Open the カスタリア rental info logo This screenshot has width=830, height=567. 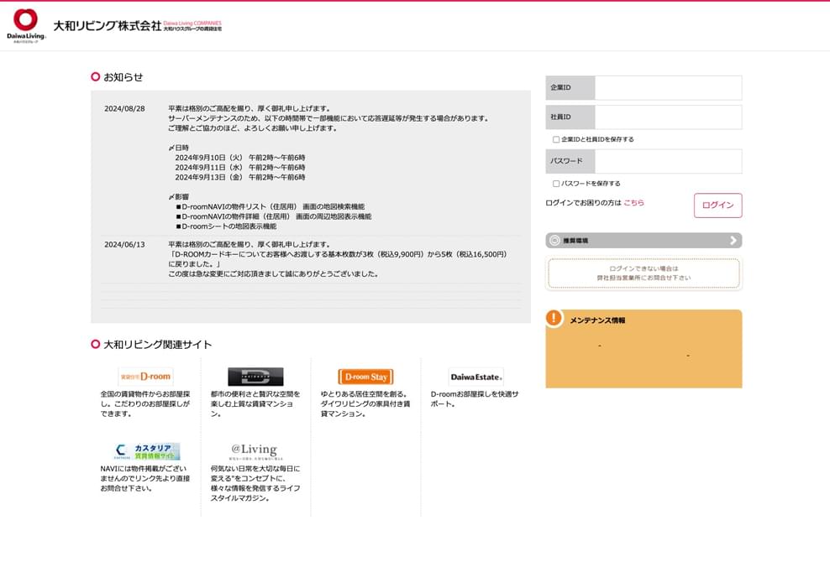[x=147, y=451]
